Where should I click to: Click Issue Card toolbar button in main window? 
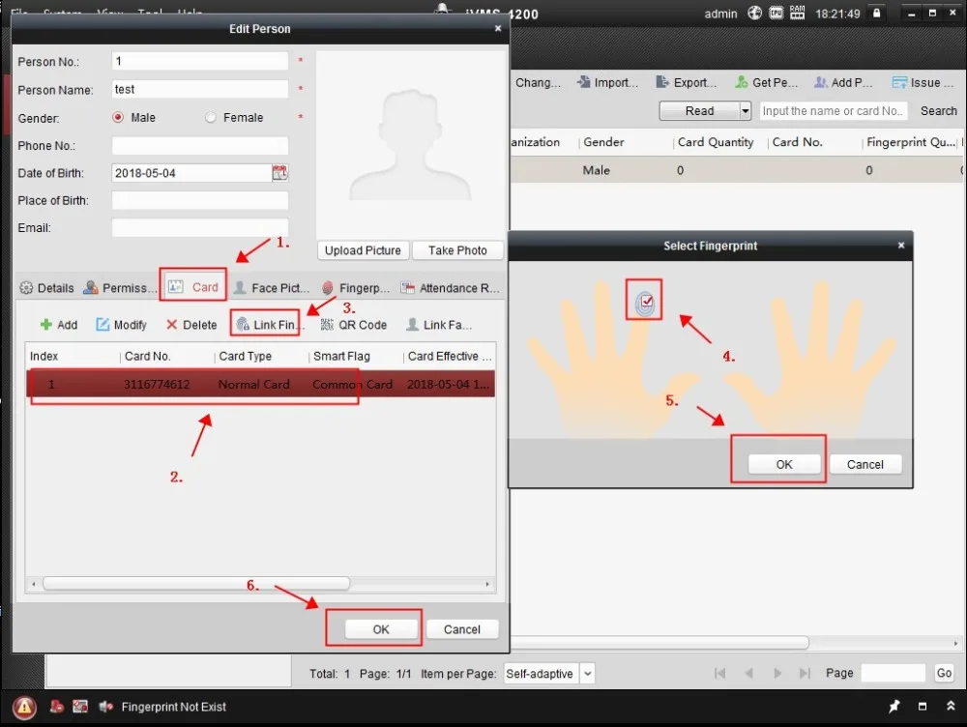(x=923, y=82)
